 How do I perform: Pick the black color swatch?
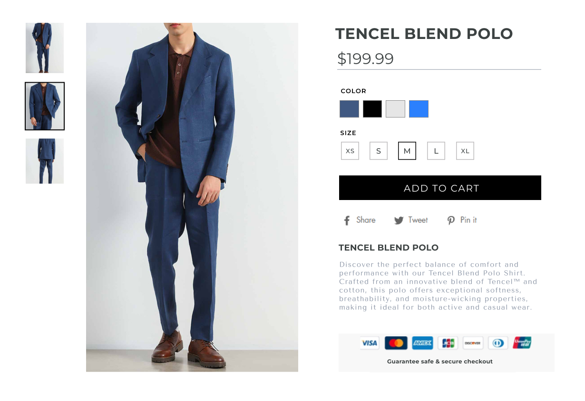(372, 109)
